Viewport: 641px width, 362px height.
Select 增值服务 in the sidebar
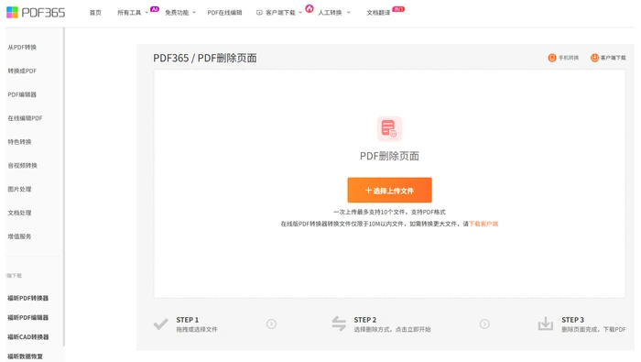(19, 236)
